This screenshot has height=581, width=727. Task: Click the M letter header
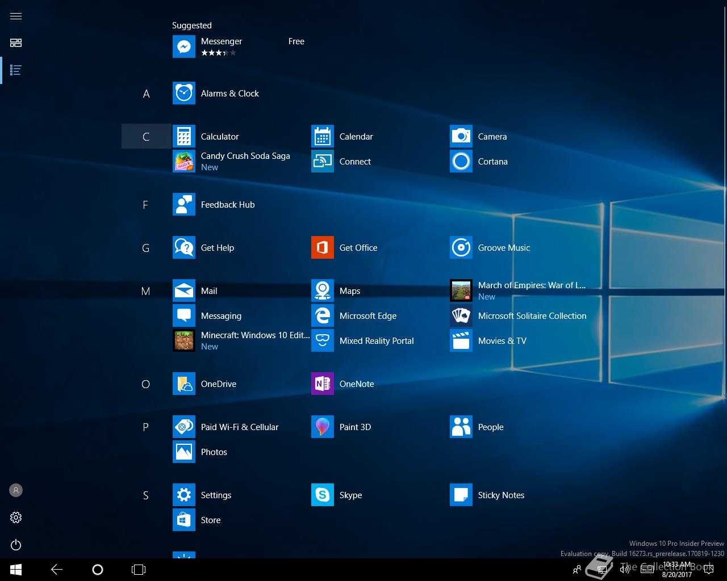[x=146, y=291]
